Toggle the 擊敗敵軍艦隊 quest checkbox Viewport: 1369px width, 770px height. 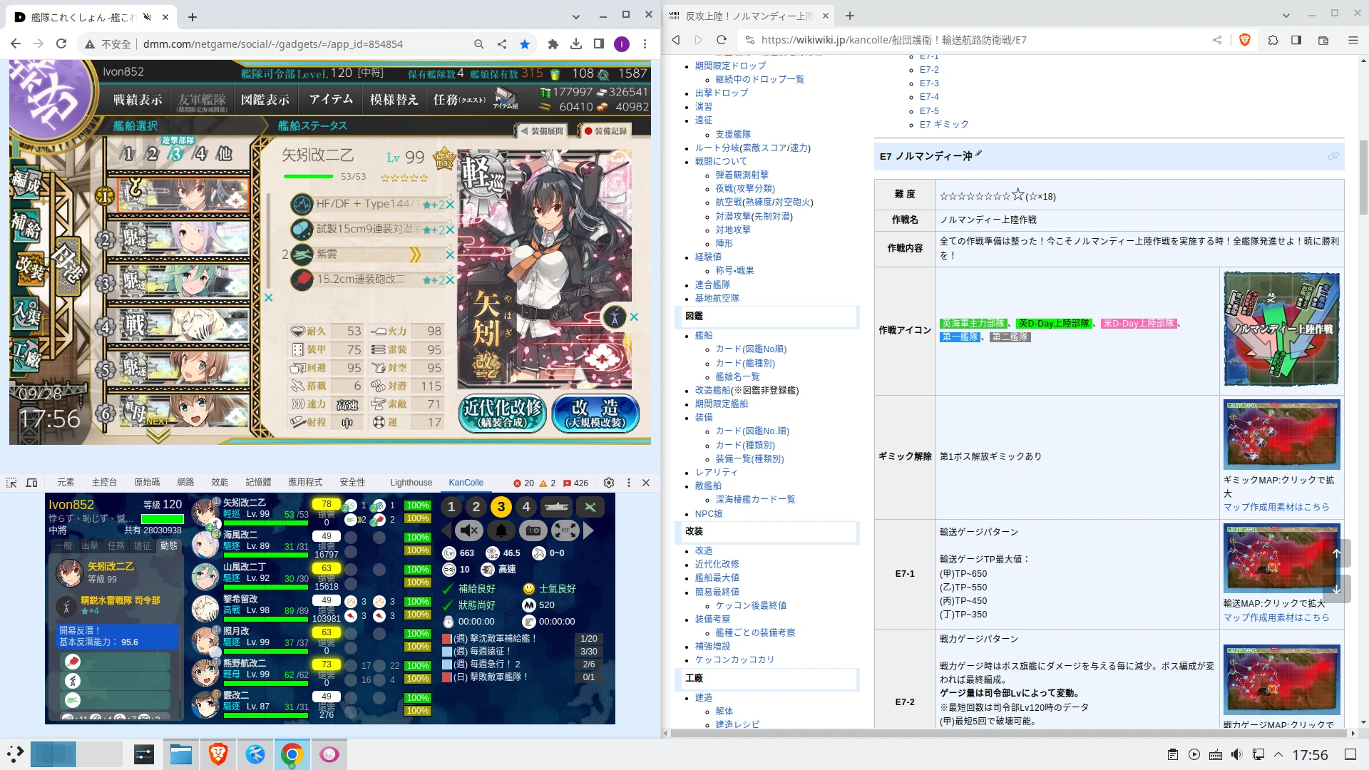pos(446,677)
